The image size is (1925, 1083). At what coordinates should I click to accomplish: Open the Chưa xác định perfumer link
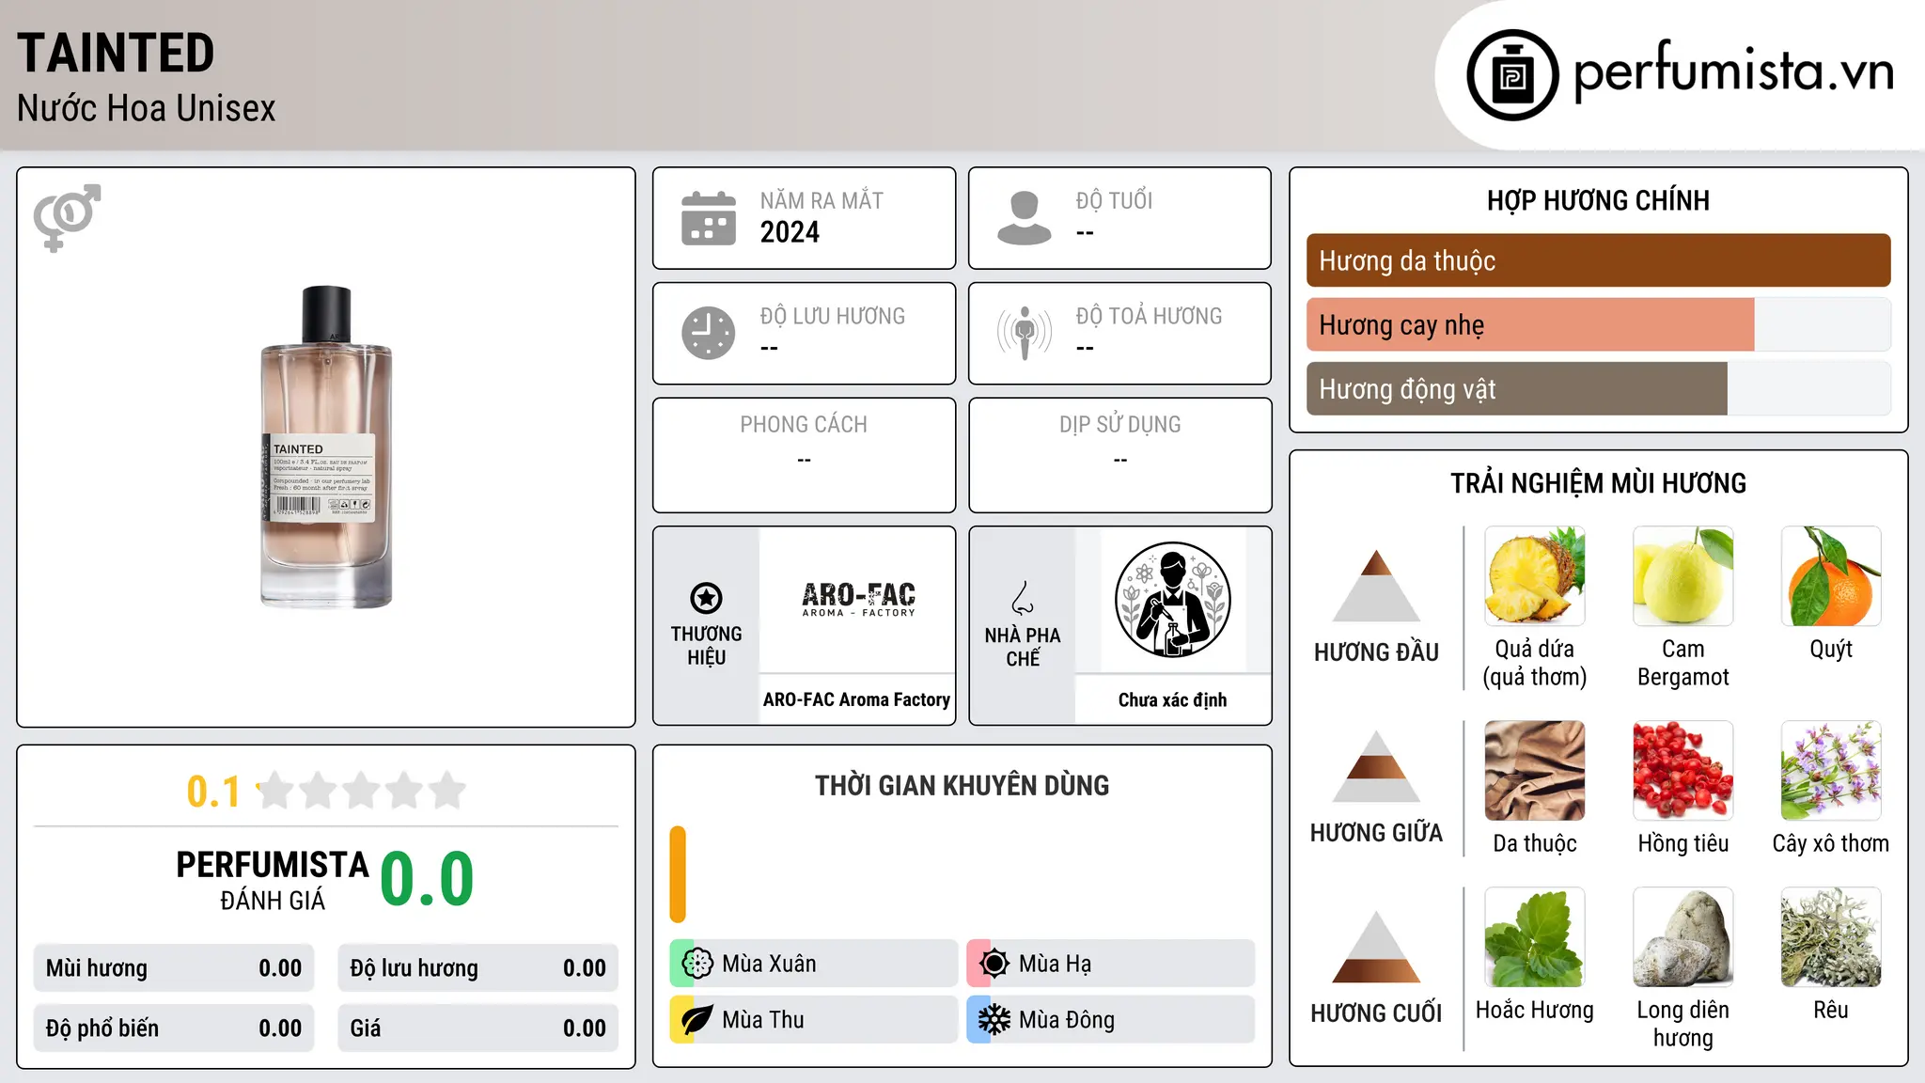coord(1172,699)
